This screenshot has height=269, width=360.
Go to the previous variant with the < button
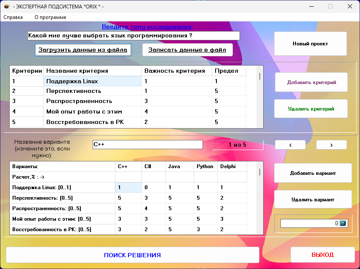pos(290,145)
